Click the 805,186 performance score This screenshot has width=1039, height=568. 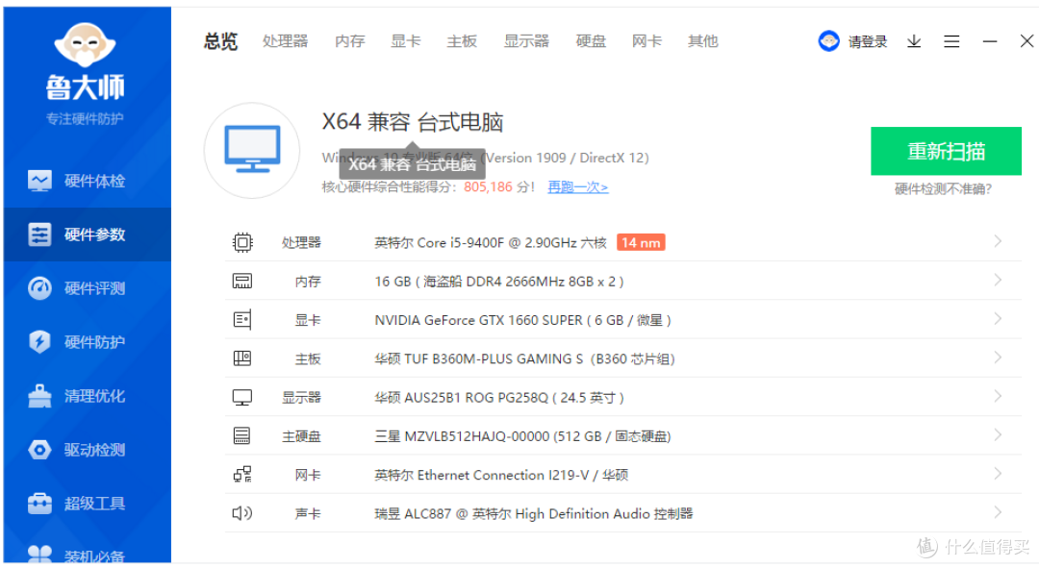pyautogui.click(x=488, y=186)
